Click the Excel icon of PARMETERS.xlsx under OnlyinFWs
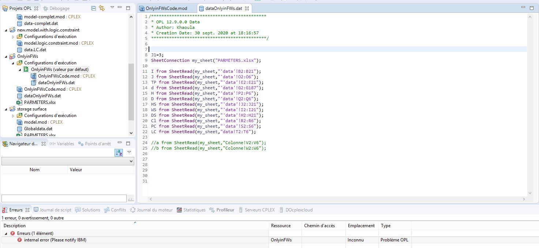Screen dimensions: 539x248 (x=20, y=102)
